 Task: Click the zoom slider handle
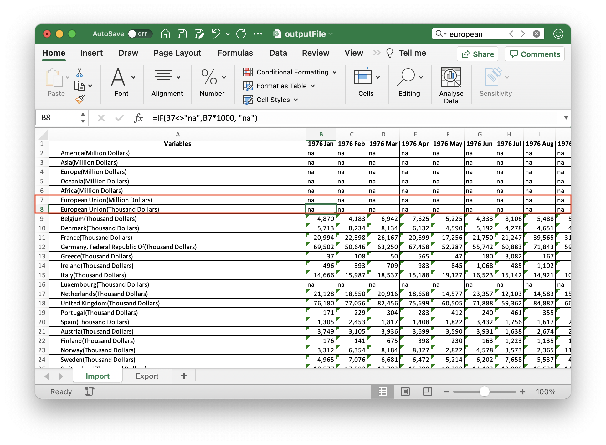pos(484,391)
